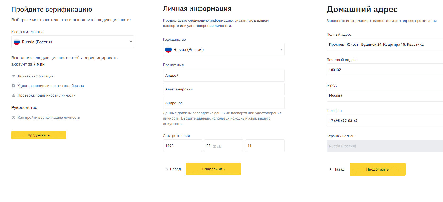Click the Продолжить button under Пройдите верификацию
Viewport: 443px width, 202px height.
[x=39, y=135]
